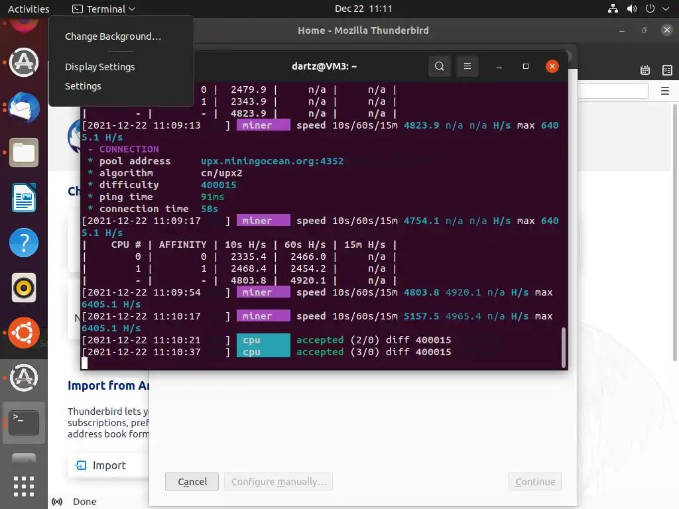
Task: Click the connection time 58s value
Action: (209, 209)
